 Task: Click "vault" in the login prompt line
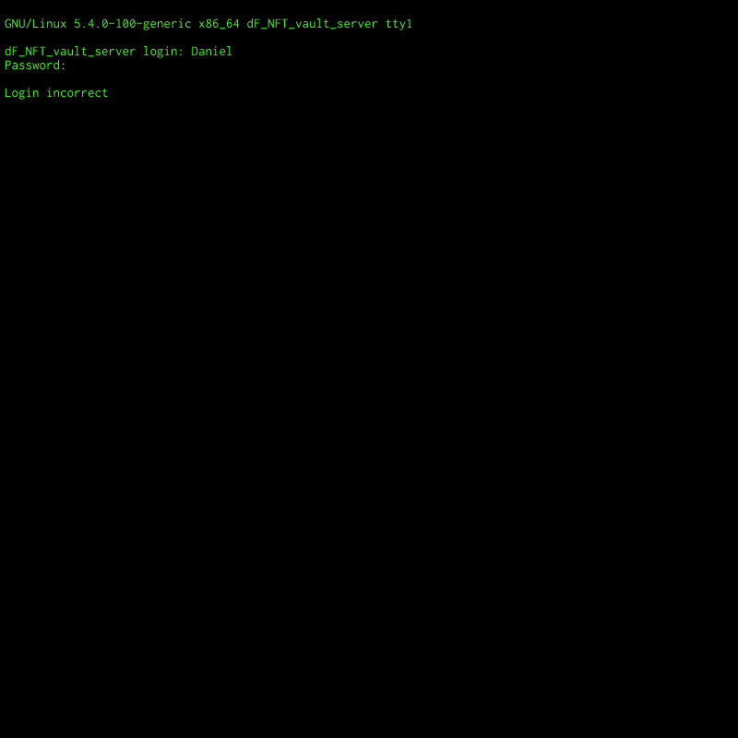point(70,51)
